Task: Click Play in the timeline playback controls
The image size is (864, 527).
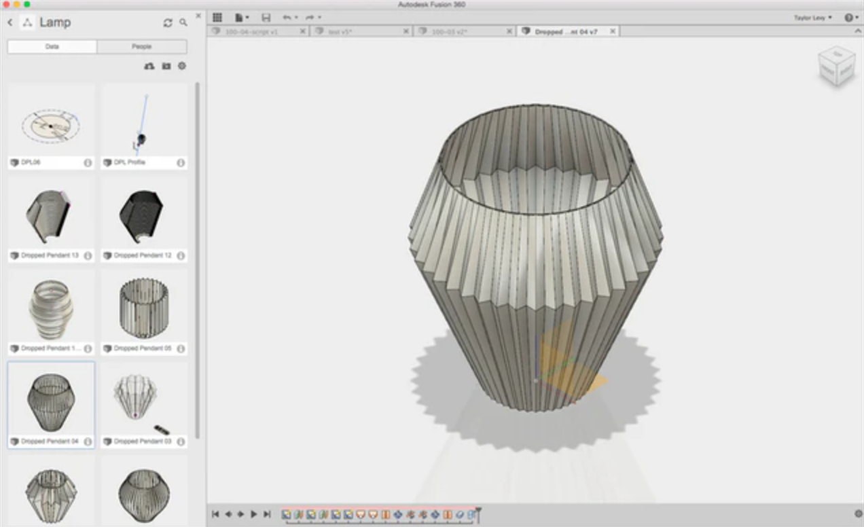Action: click(253, 515)
